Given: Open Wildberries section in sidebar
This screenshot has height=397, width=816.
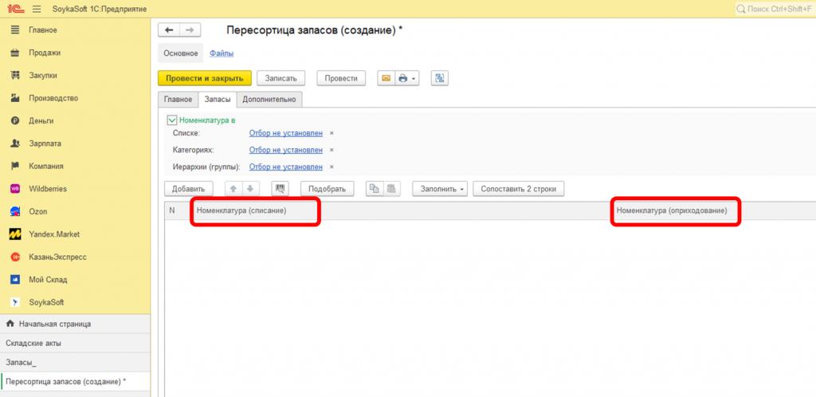Looking at the screenshot, I should 47,189.
